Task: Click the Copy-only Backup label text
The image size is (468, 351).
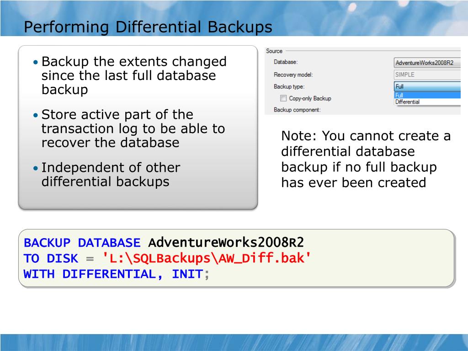Action: 310,98
